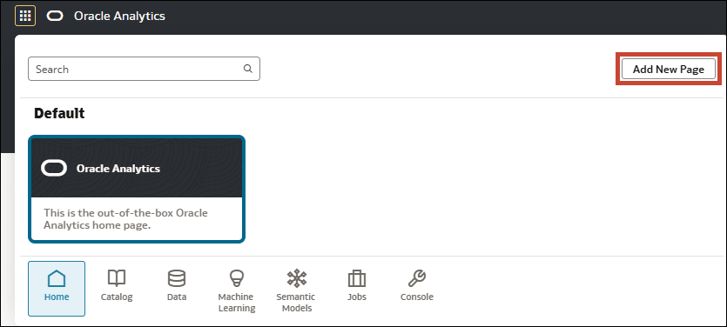Viewport: 727px width, 327px height.
Task: Select the Oracle Analytics home page card
Action: tap(137, 189)
